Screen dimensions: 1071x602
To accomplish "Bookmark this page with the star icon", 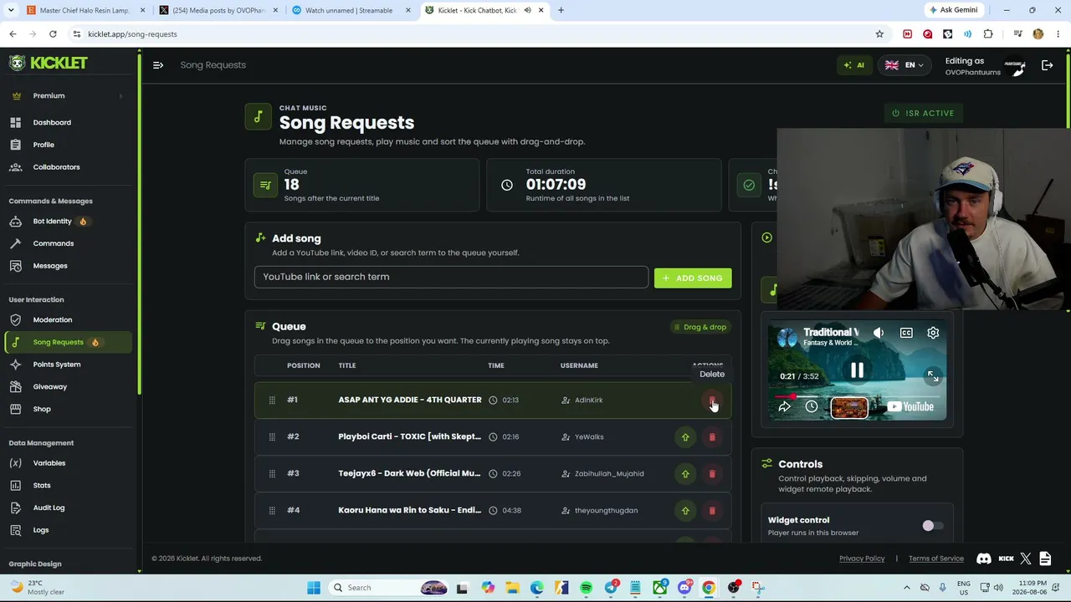I will coord(879,34).
